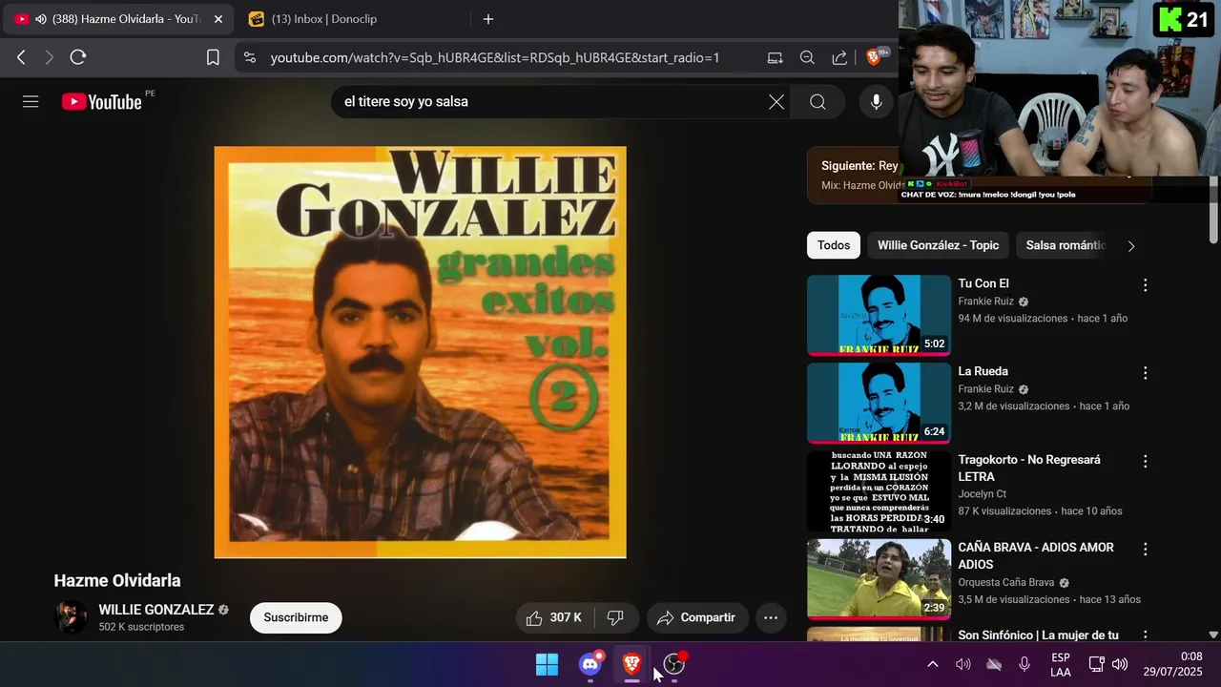The width and height of the screenshot is (1221, 687).
Task: Go back with the browser back arrow
Action: (21, 57)
